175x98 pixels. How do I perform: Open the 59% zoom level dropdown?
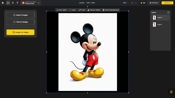pos(125,3)
